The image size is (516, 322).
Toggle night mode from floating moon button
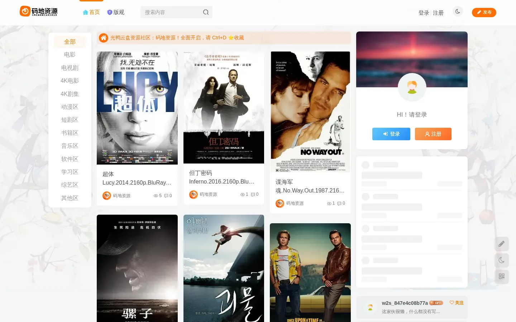[x=502, y=260]
